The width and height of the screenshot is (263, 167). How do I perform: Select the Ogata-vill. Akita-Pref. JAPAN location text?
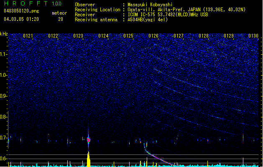pos(186,10)
